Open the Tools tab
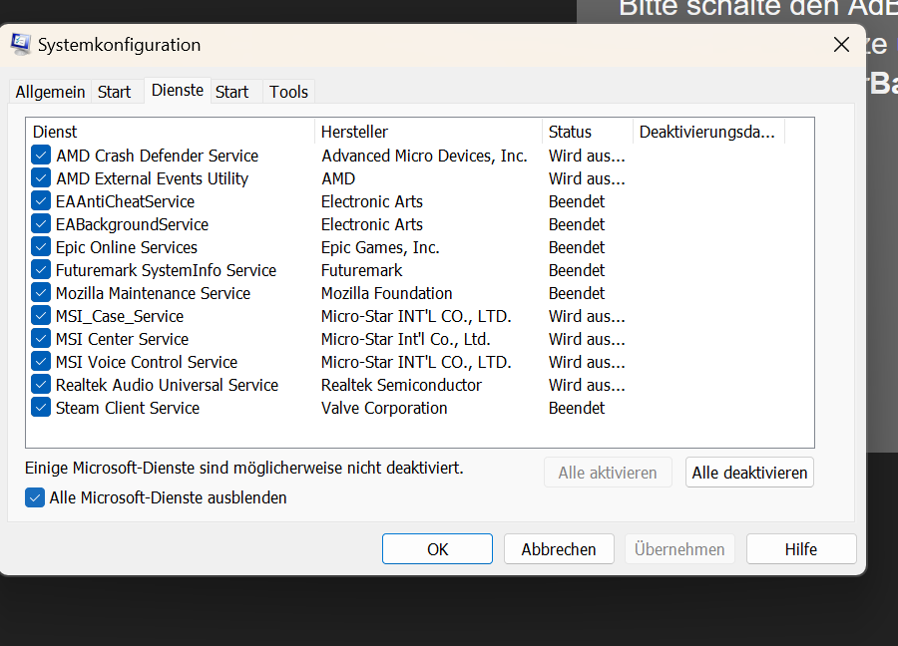The height and width of the screenshot is (646, 898). (288, 92)
